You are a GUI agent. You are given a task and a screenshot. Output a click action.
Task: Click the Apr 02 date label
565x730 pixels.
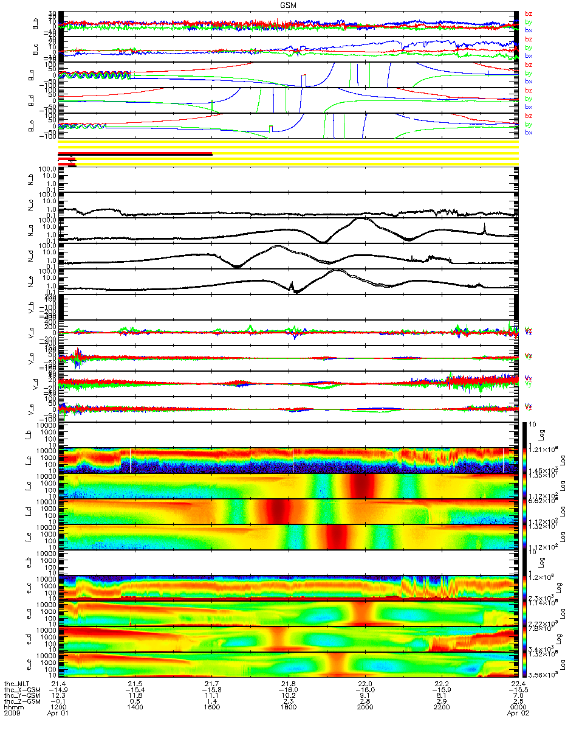[519, 714]
